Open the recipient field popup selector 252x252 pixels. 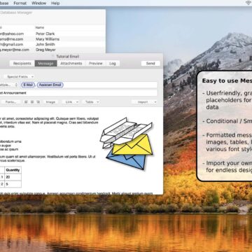point(9,85)
